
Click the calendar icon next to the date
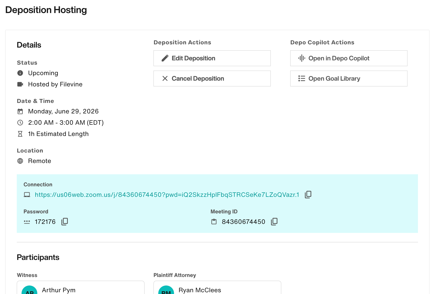point(20,111)
